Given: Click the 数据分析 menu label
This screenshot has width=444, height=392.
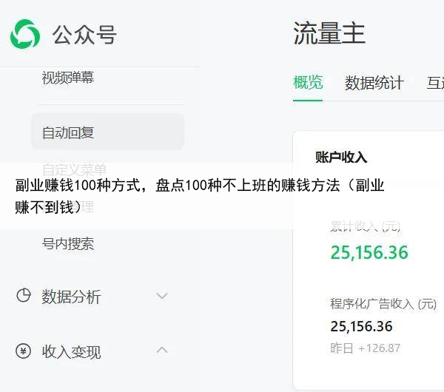Looking at the screenshot, I should tap(71, 297).
